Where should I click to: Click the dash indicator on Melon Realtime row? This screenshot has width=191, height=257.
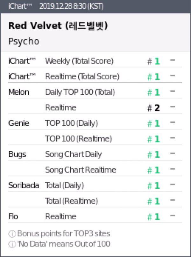[x=173, y=107]
